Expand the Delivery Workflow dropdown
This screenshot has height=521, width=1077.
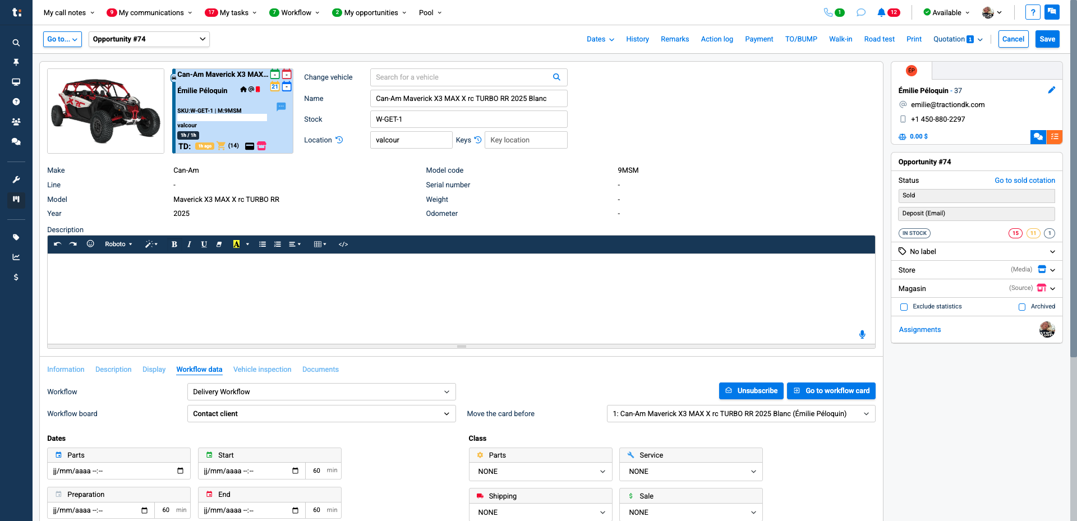pyautogui.click(x=321, y=392)
